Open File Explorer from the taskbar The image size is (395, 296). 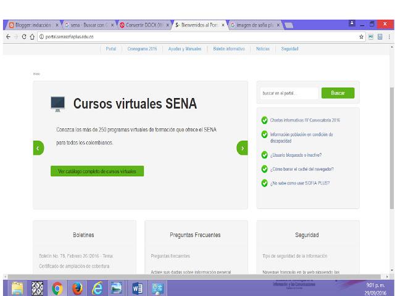pos(17,288)
